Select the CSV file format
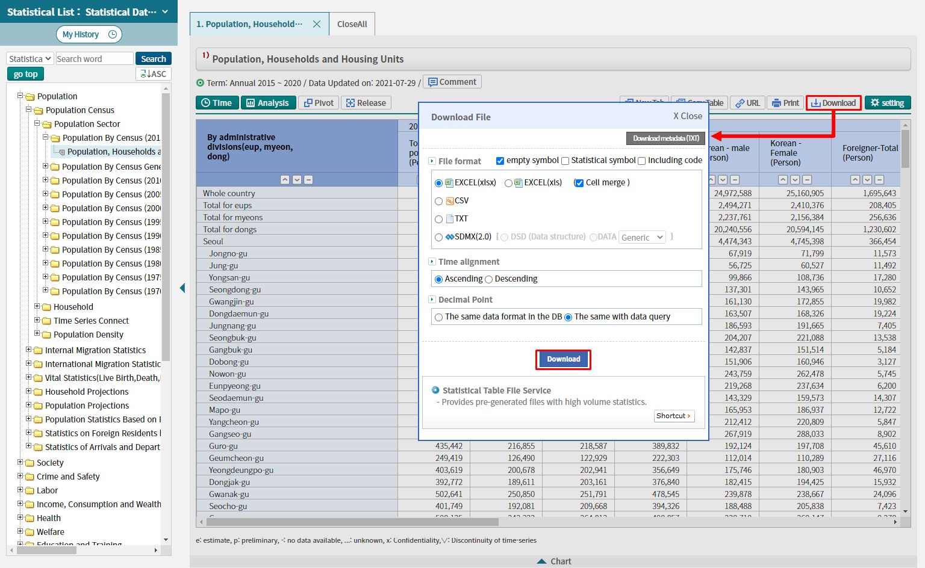This screenshot has width=925, height=568. point(438,201)
